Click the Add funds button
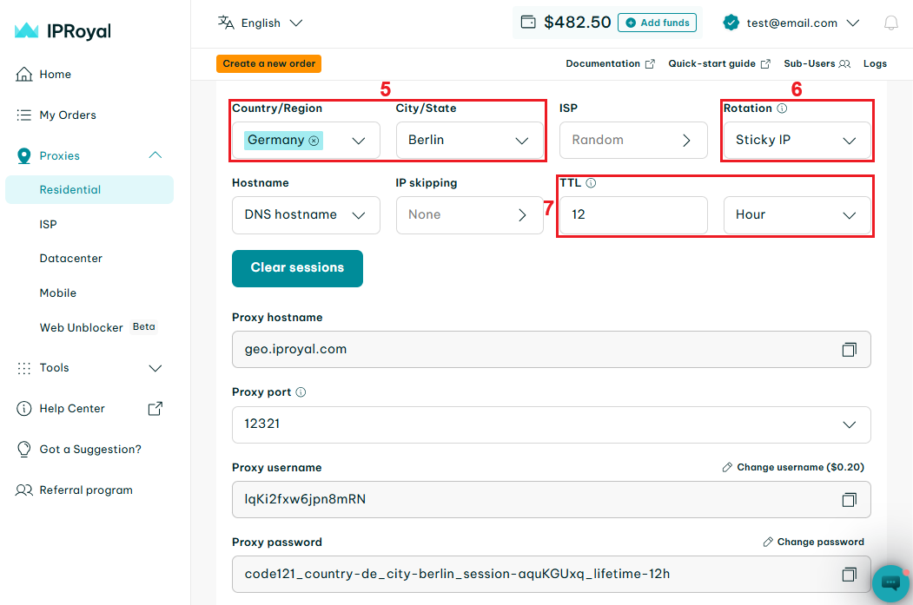Image resolution: width=913 pixels, height=605 pixels. click(657, 23)
